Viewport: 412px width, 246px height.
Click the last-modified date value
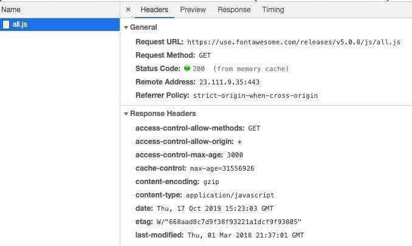(x=245, y=235)
